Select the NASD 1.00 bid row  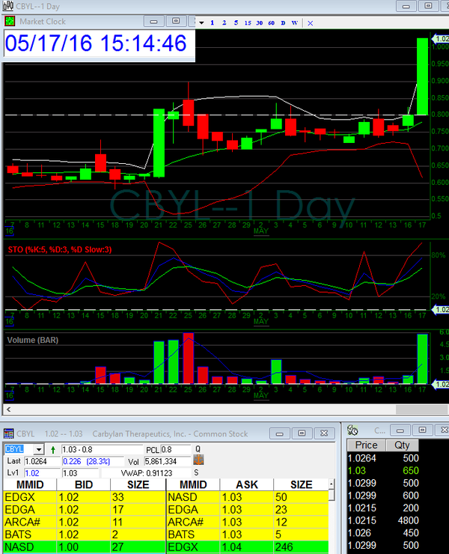pos(84,547)
